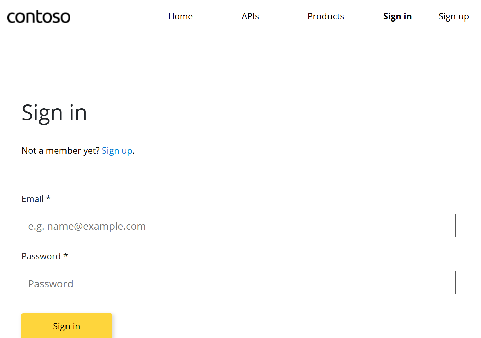Go to the APIs page
Image resolution: width=481 pixels, height=338 pixels.
(250, 16)
